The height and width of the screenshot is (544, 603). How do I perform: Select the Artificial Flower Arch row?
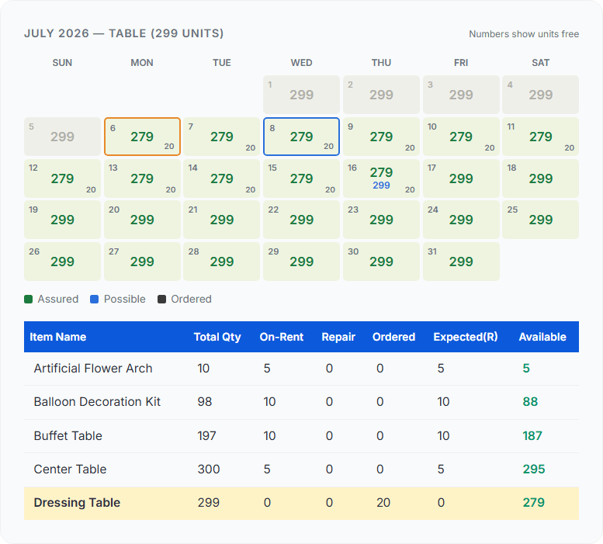pyautogui.click(x=301, y=369)
